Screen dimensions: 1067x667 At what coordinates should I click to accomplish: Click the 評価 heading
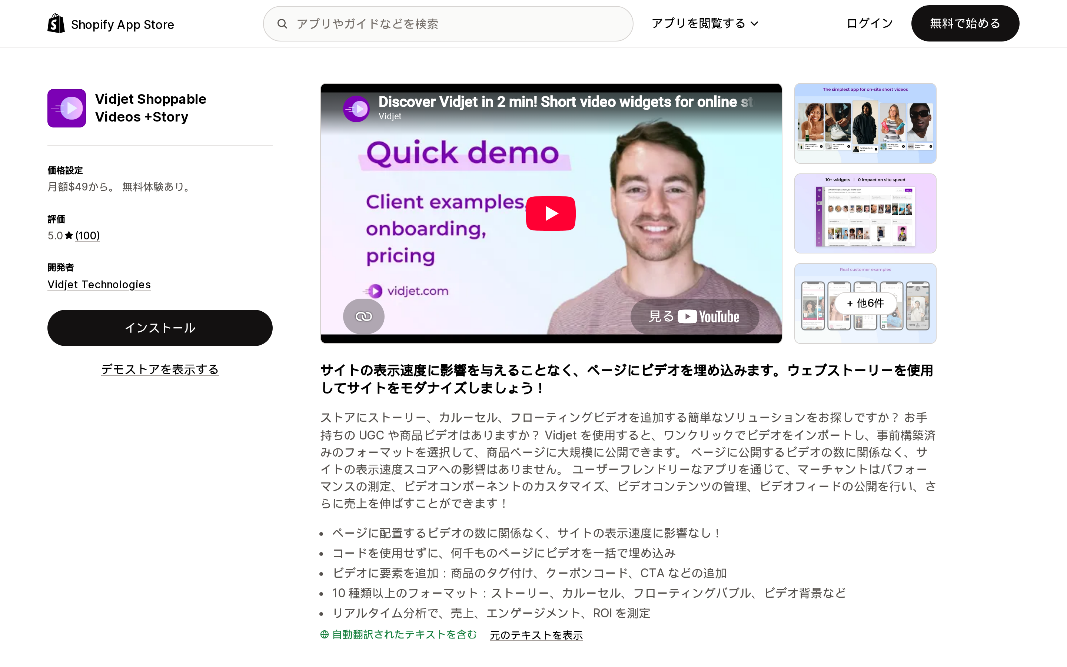pos(56,219)
